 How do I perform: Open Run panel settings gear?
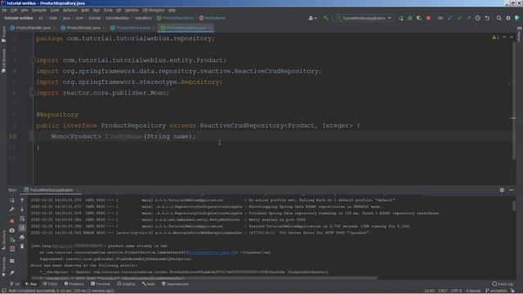point(502,190)
